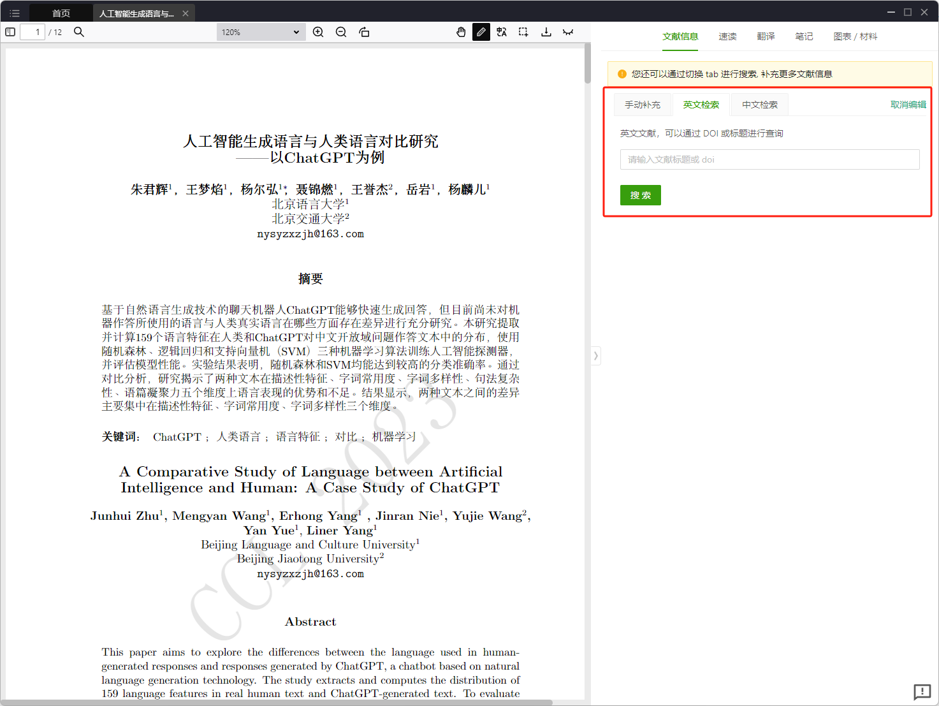This screenshot has height=706, width=939.
Task: Open the 图表 / 材料 tab
Action: [855, 37]
